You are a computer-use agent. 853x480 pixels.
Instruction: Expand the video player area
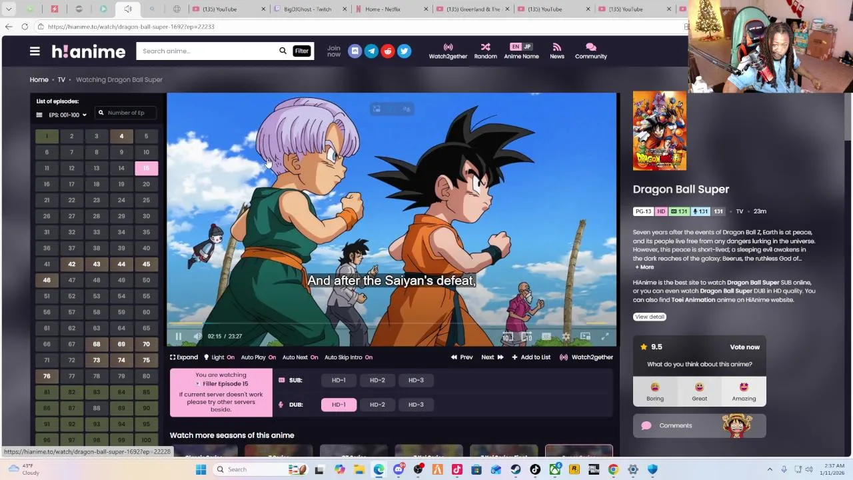tap(184, 357)
